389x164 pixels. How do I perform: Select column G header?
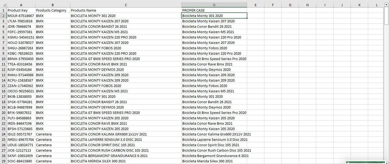click(x=290, y=5)
